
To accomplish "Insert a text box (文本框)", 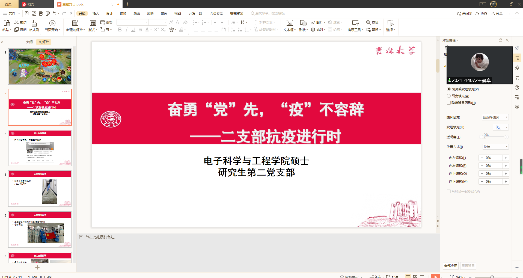I will click(x=289, y=23).
